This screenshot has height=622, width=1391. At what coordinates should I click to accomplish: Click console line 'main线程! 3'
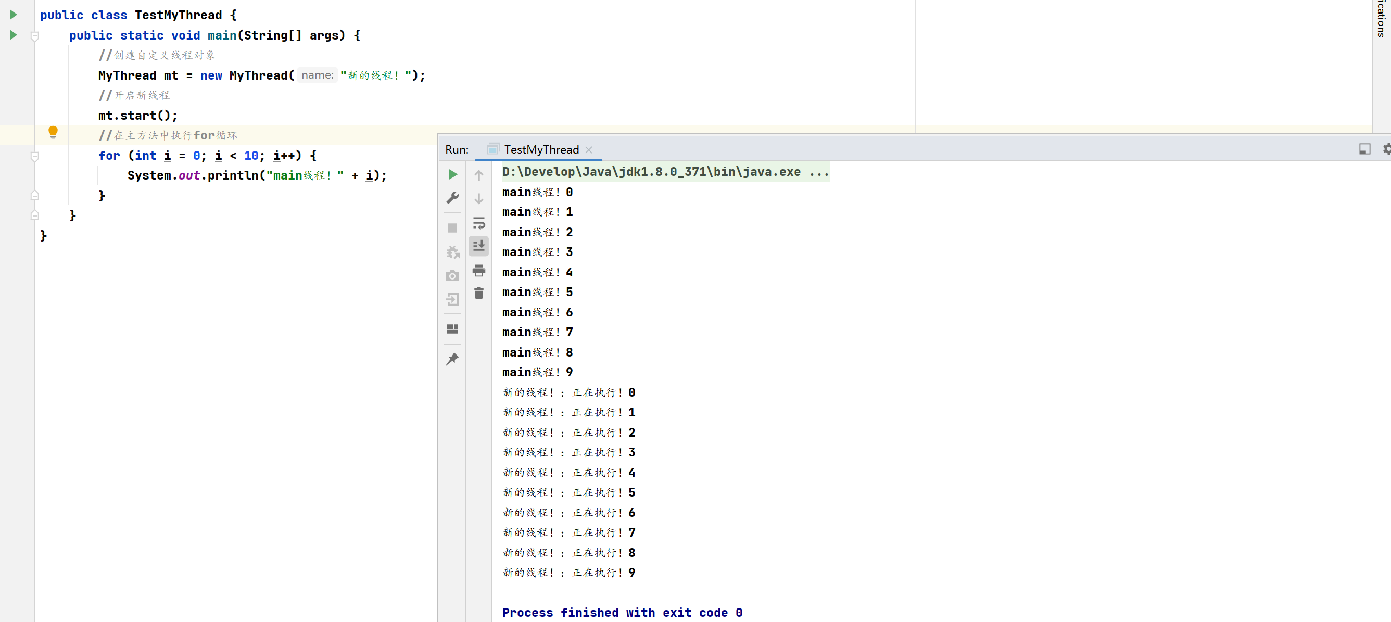[x=537, y=252]
